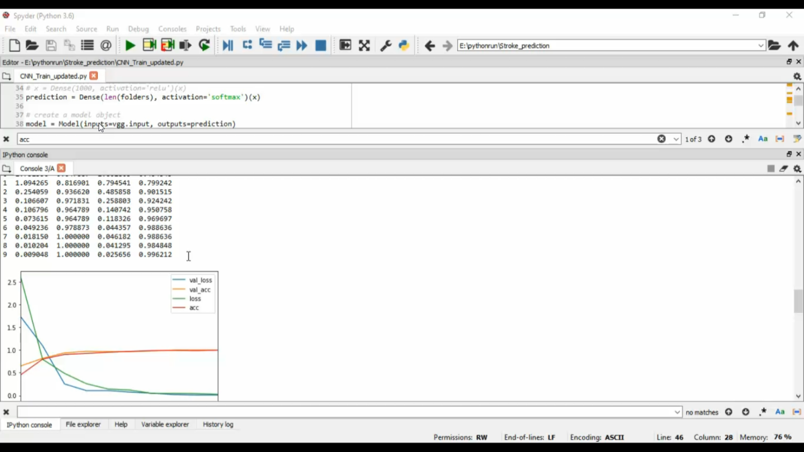
Task: Toggle whole-word matching in search bar
Action: (780, 139)
